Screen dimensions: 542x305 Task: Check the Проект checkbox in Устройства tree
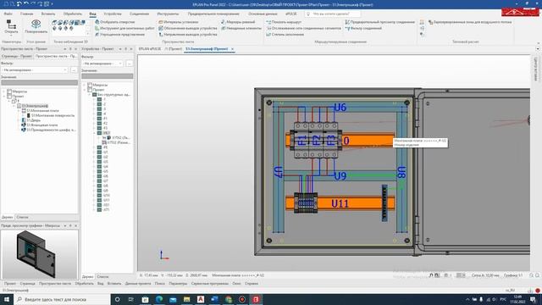tap(90, 90)
